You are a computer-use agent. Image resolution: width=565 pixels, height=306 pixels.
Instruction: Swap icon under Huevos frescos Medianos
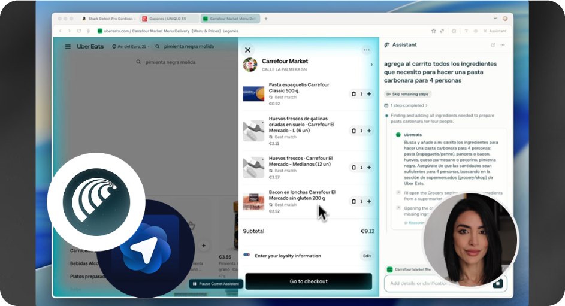[271, 171]
